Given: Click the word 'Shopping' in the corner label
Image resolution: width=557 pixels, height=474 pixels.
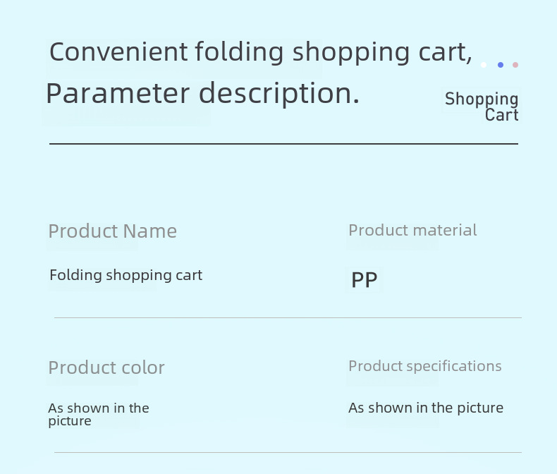Looking at the screenshot, I should click(x=482, y=99).
